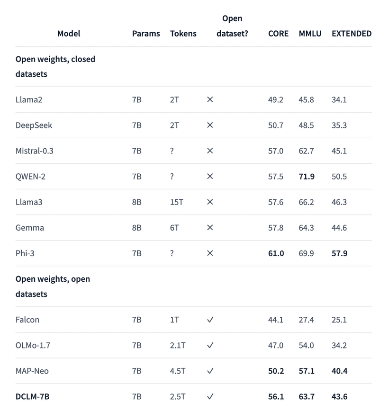Image resolution: width=379 pixels, height=420 pixels.
Task: Click the X mark in the Llama2 row
Action: tap(210, 100)
